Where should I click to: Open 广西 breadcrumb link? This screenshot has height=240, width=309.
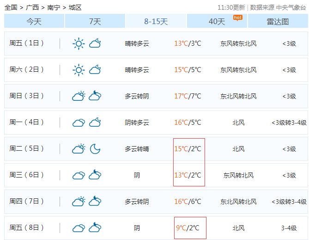32,7
